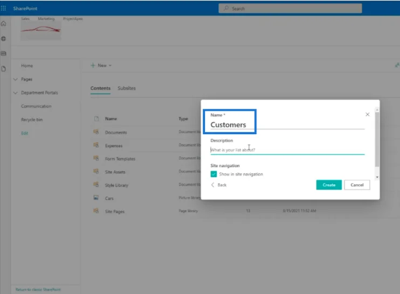Viewport: 400px width, 294px height.
Task: Open the news icon in left rail
Action: 4,53
